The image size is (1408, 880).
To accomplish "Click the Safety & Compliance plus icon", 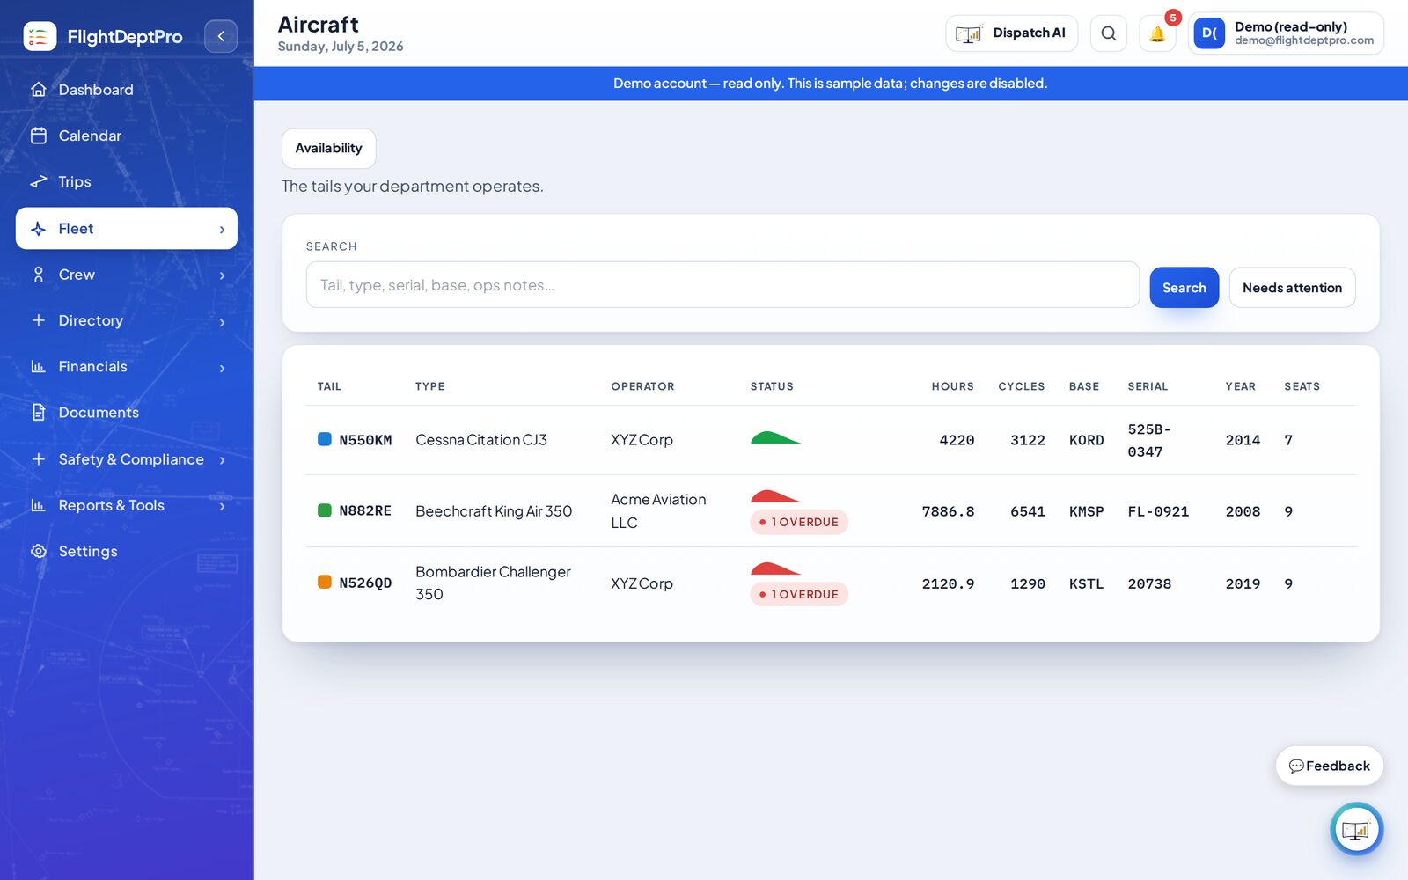I will point(38,459).
